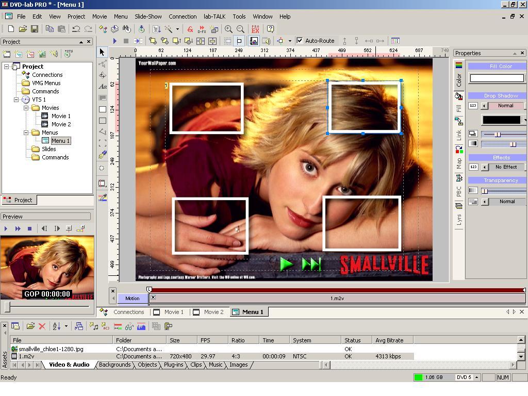Collapse the Movies folder node
Image resolution: width=528 pixels, height=396 pixels.
(26, 108)
